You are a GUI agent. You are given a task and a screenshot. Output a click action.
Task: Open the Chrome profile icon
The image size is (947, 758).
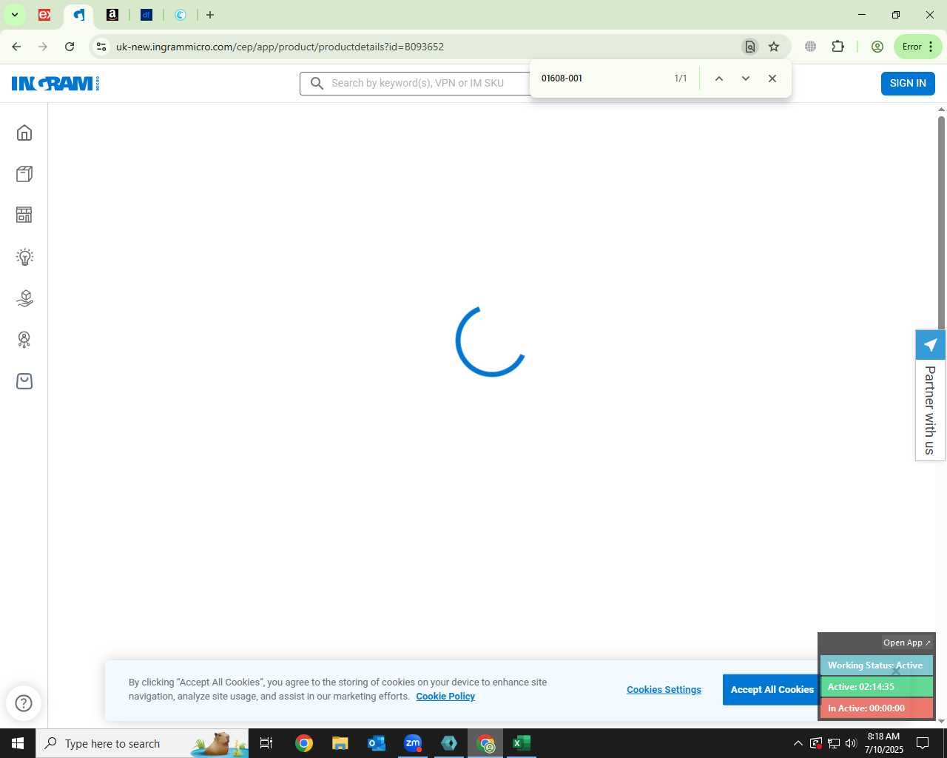877,47
